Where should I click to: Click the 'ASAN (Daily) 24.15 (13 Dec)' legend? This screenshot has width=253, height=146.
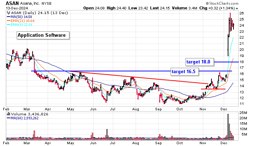click(x=39, y=13)
